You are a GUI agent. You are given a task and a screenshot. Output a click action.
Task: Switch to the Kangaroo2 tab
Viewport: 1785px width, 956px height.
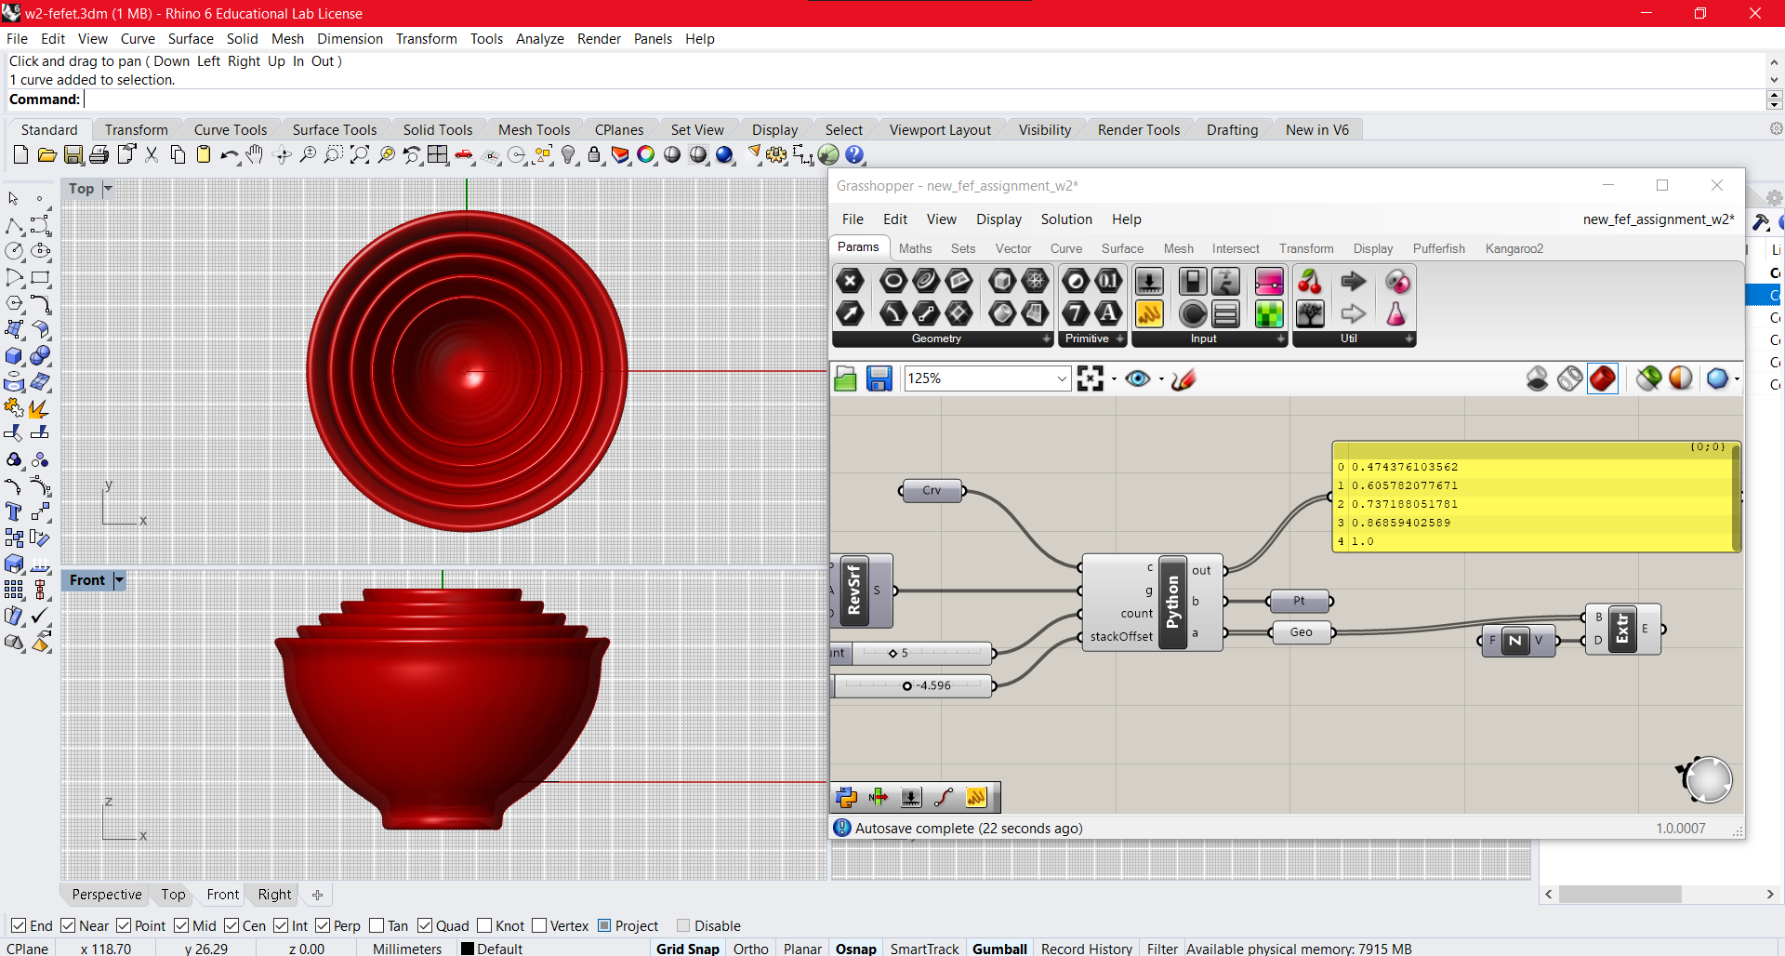[1514, 248]
